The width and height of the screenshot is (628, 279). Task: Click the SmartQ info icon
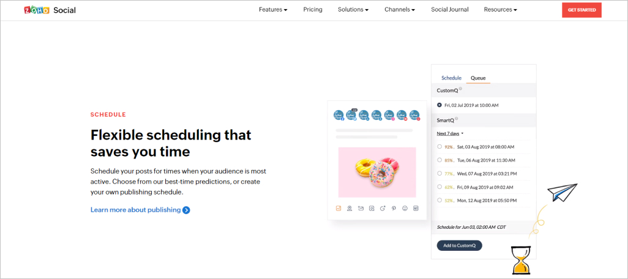[457, 119]
